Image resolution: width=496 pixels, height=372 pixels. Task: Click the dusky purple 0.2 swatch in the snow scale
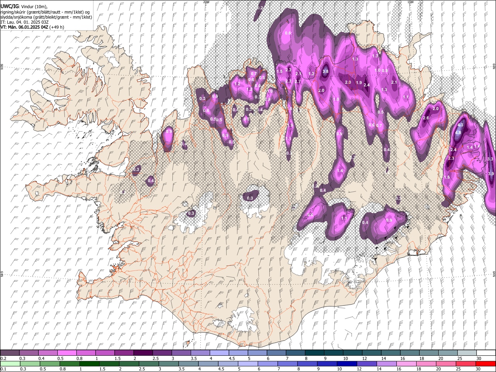10,353
